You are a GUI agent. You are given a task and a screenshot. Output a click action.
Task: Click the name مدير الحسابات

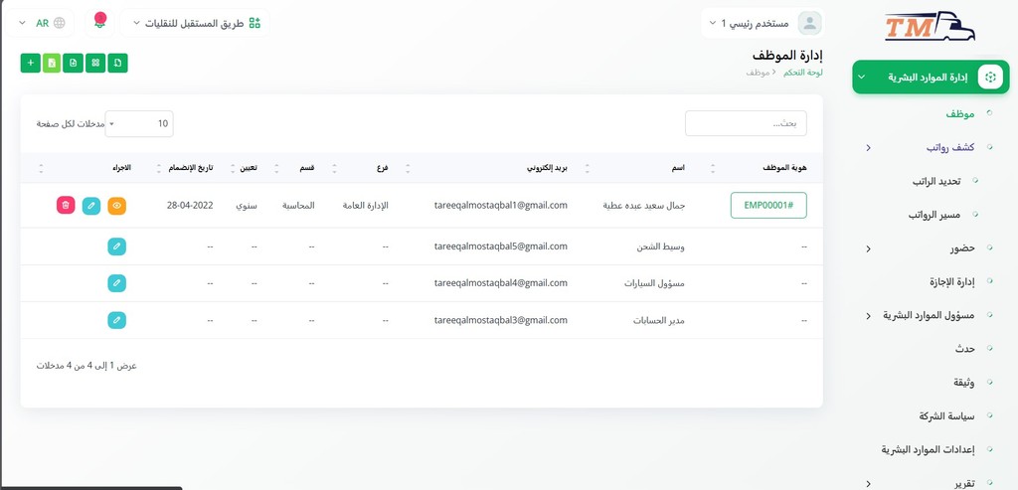[x=659, y=321]
